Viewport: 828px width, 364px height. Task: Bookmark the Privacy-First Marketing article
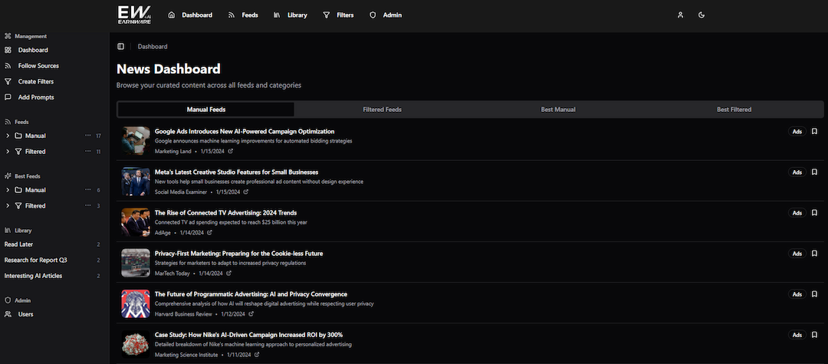tap(814, 253)
